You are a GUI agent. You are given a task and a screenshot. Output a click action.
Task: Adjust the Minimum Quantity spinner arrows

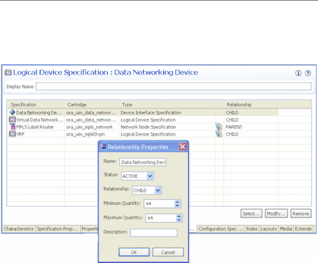click(x=178, y=204)
